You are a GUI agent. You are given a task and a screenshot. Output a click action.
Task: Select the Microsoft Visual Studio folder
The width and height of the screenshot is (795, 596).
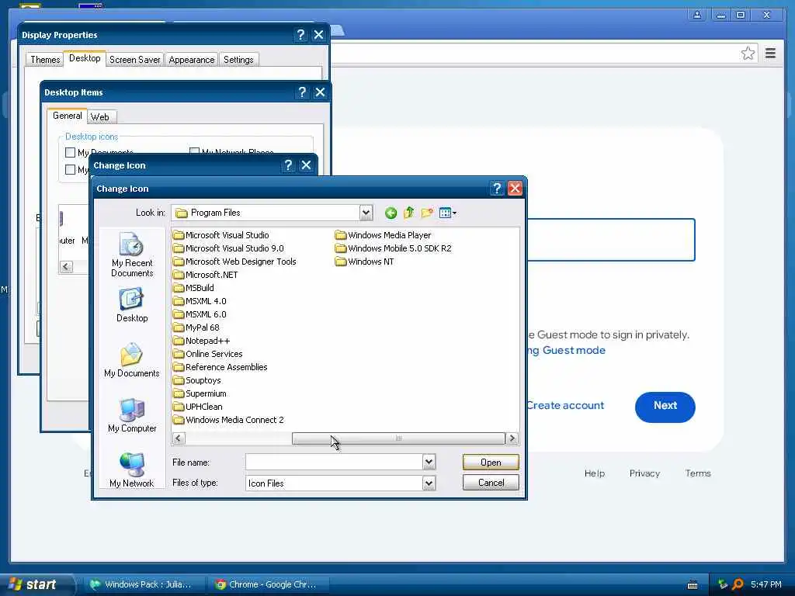pos(221,235)
